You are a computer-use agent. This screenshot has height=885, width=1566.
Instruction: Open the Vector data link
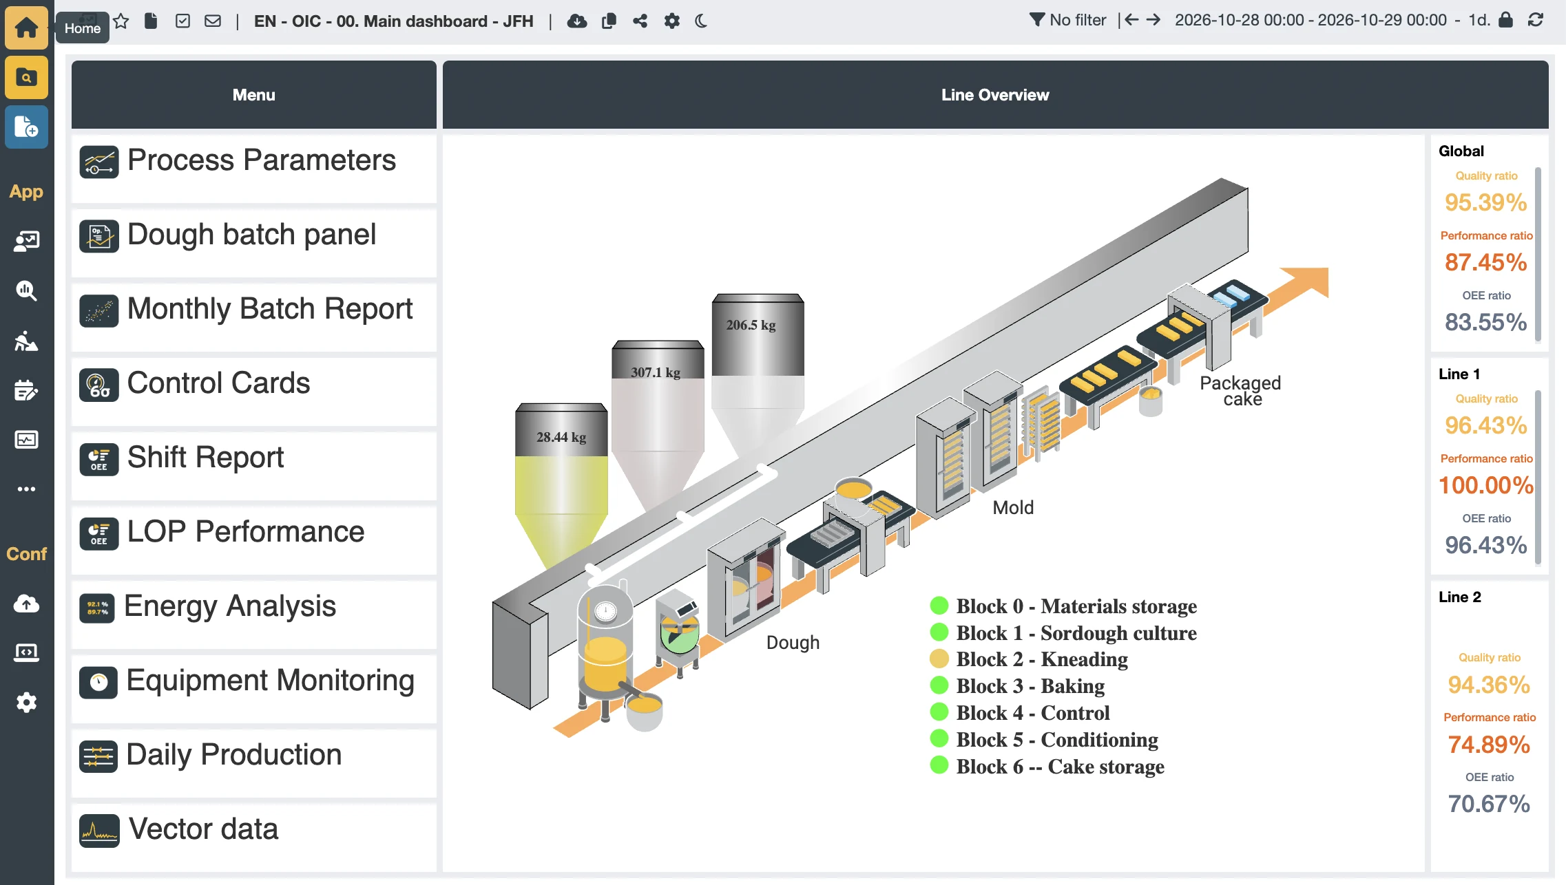(254, 837)
